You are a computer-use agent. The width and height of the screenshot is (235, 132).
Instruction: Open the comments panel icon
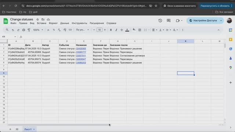tap(169, 21)
